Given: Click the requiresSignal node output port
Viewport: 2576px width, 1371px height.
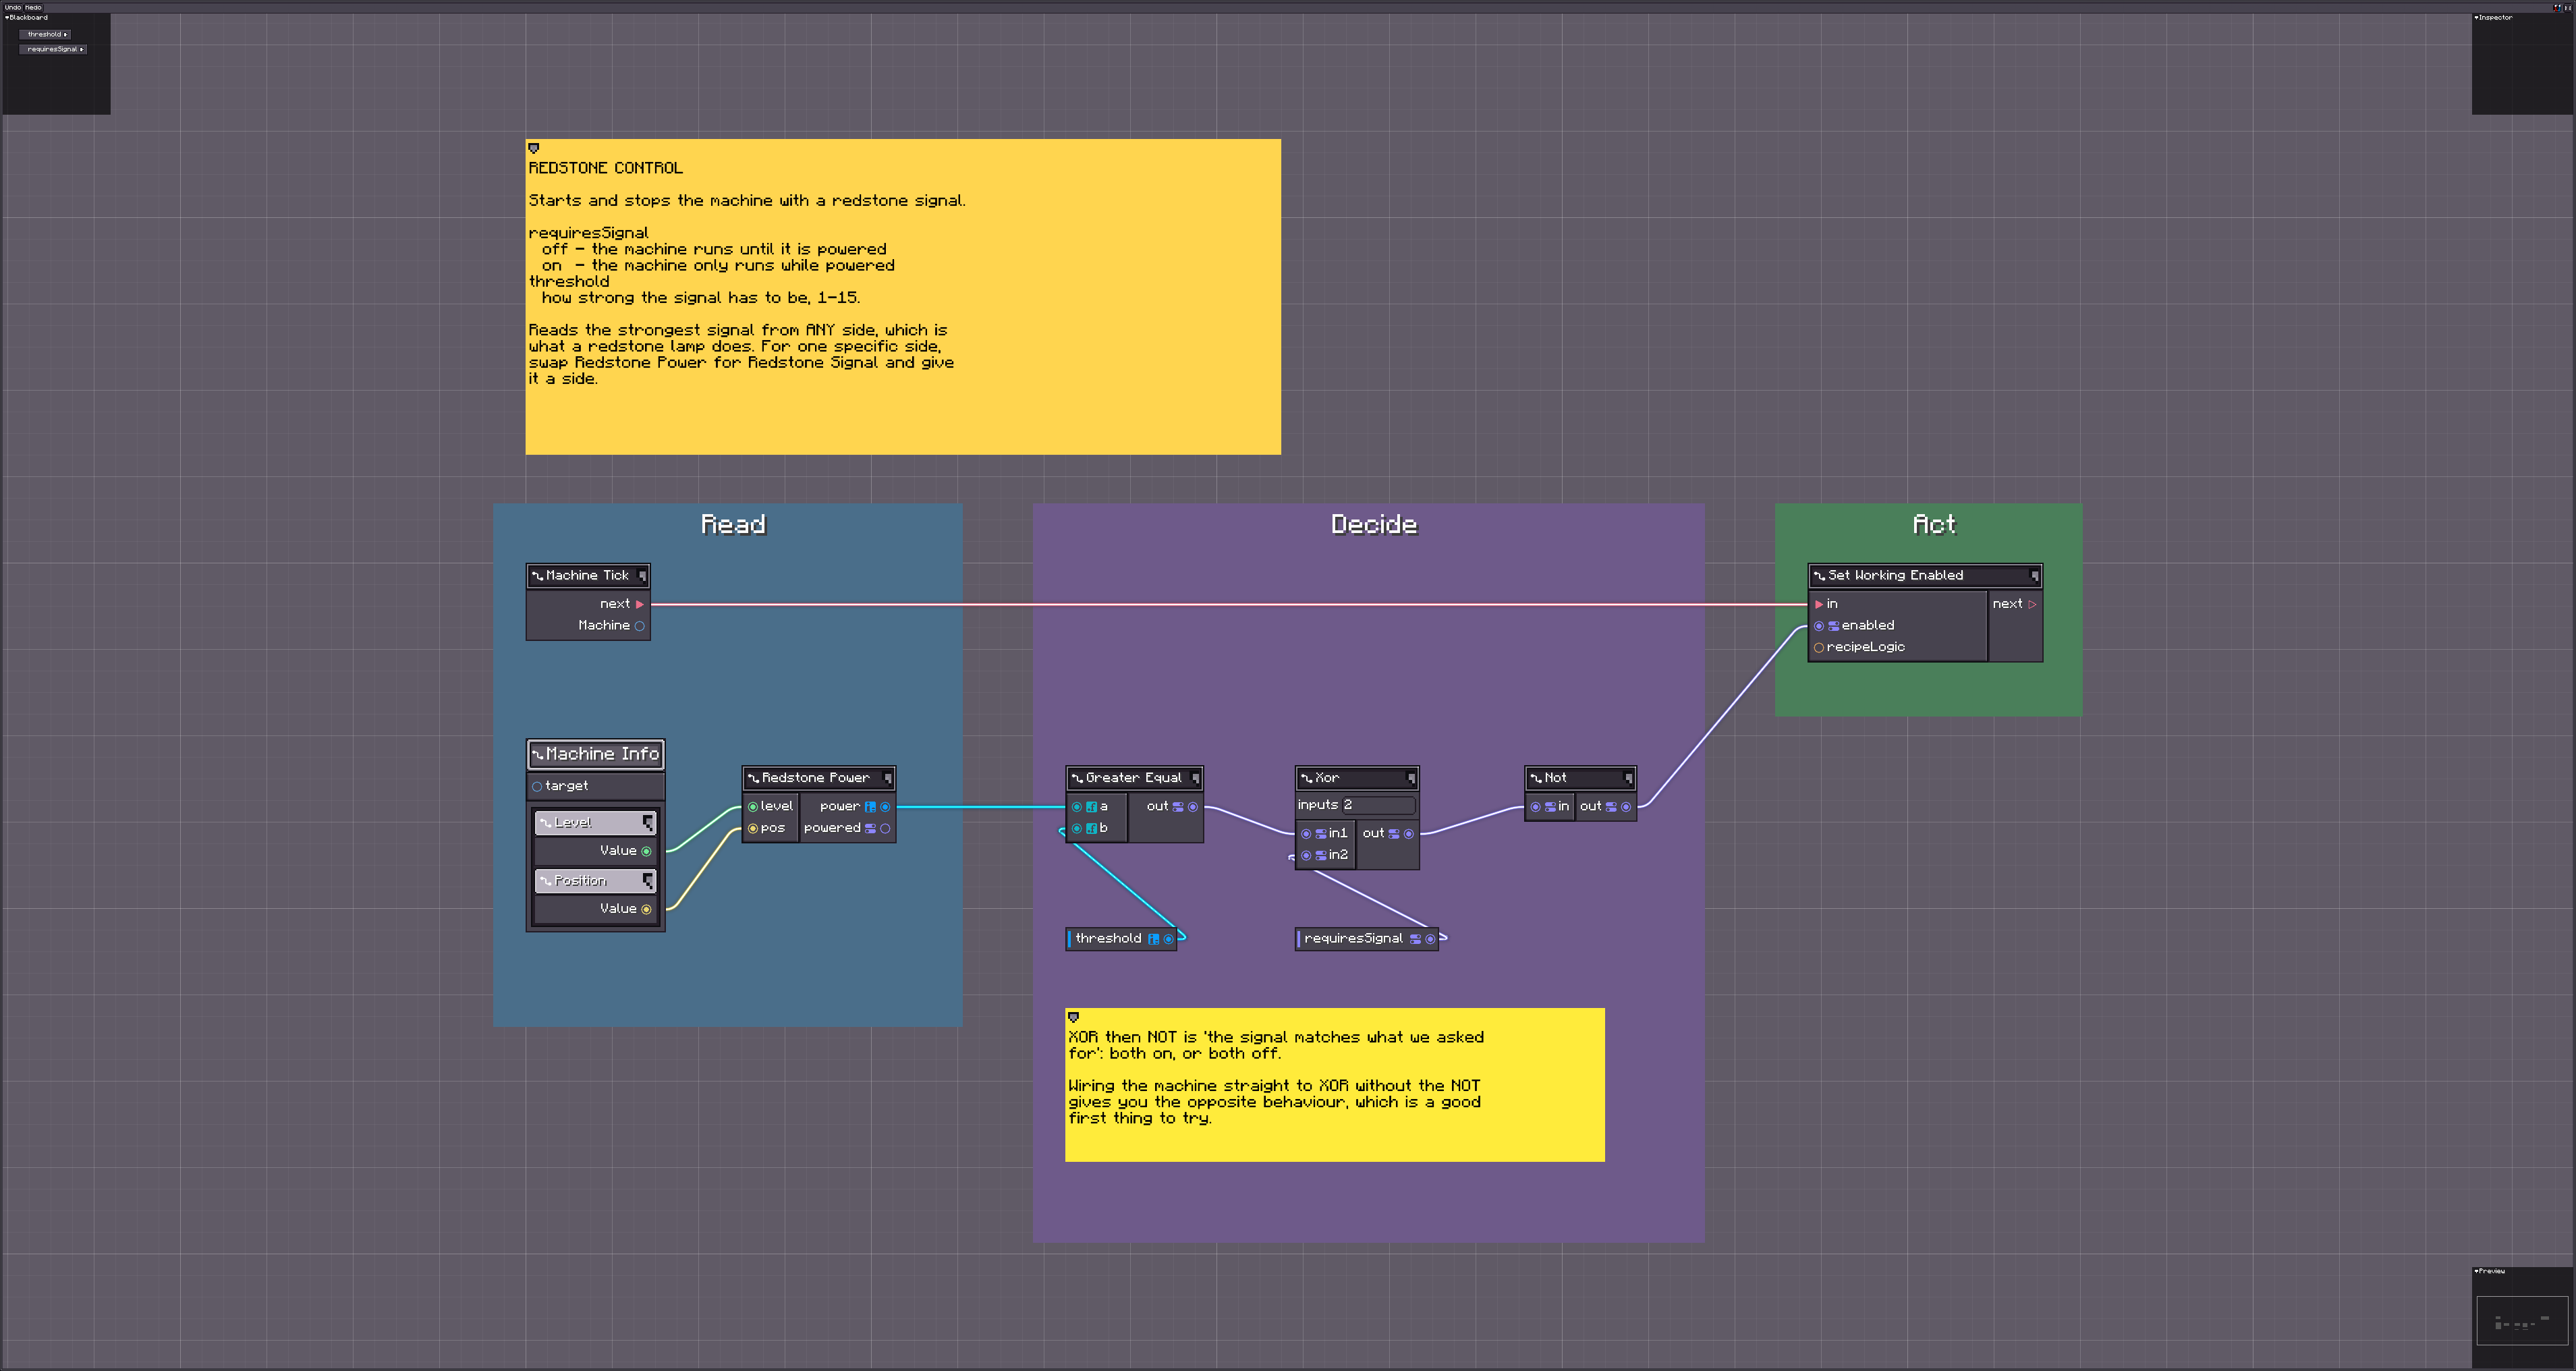Looking at the screenshot, I should 1431,939.
